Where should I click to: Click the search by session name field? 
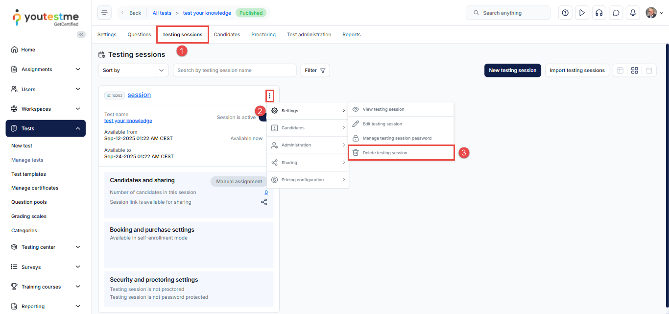[234, 71]
